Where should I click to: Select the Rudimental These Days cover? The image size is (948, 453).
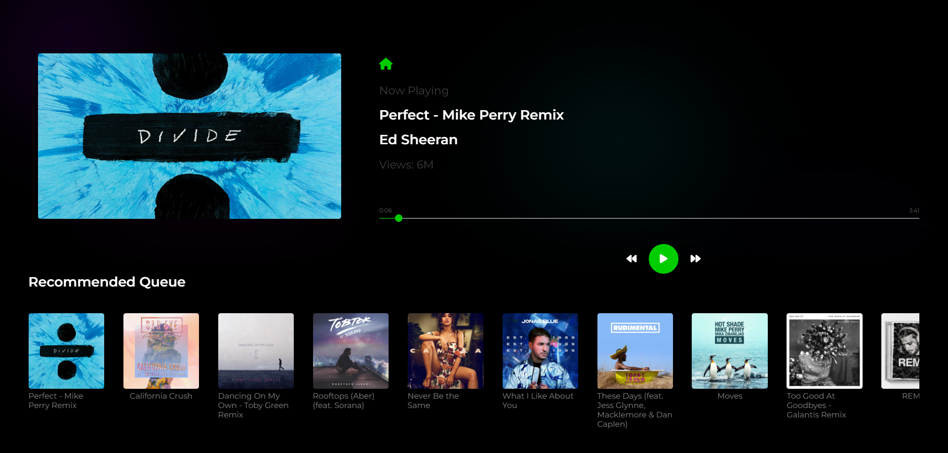[x=635, y=351]
